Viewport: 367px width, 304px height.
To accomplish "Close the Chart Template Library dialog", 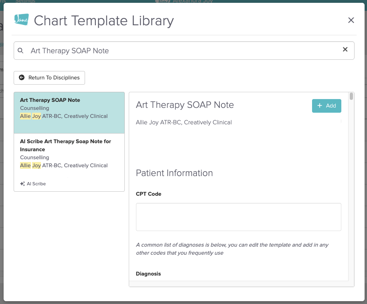I will tap(351, 20).
